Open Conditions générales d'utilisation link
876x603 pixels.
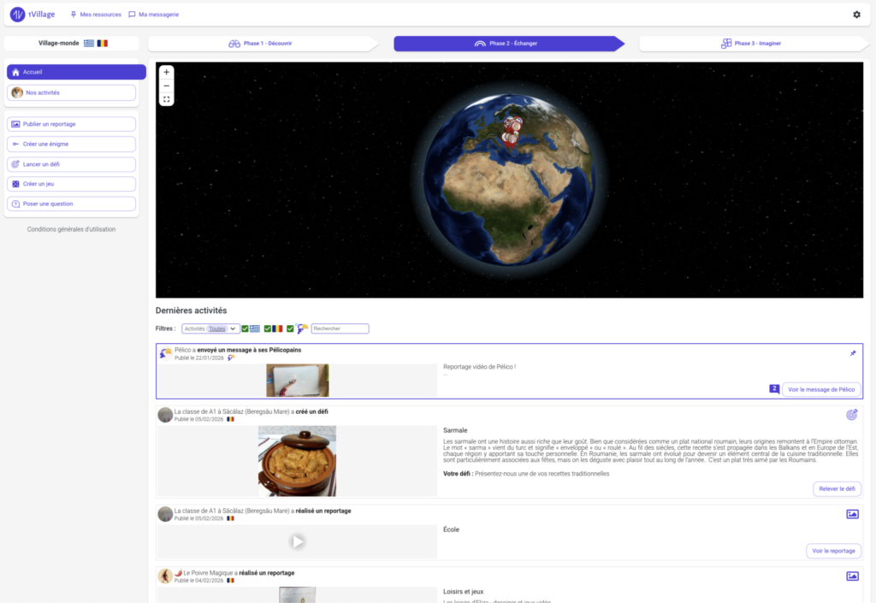pos(71,229)
